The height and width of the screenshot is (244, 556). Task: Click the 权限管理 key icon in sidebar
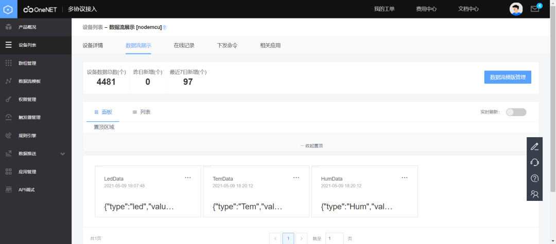[9, 99]
